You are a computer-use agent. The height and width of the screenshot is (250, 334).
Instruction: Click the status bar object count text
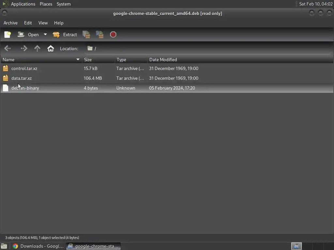(x=42, y=238)
